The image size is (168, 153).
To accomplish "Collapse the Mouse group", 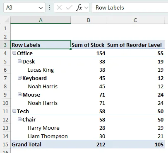I will [x=19, y=95].
